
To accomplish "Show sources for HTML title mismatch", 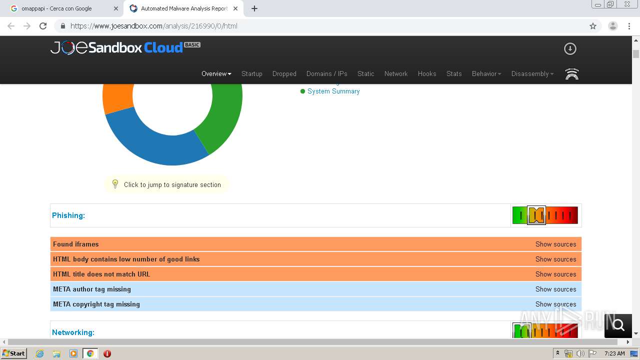I will coord(556,274).
